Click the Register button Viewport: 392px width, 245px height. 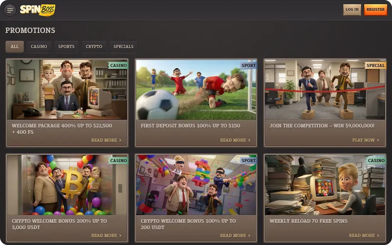[376, 10]
